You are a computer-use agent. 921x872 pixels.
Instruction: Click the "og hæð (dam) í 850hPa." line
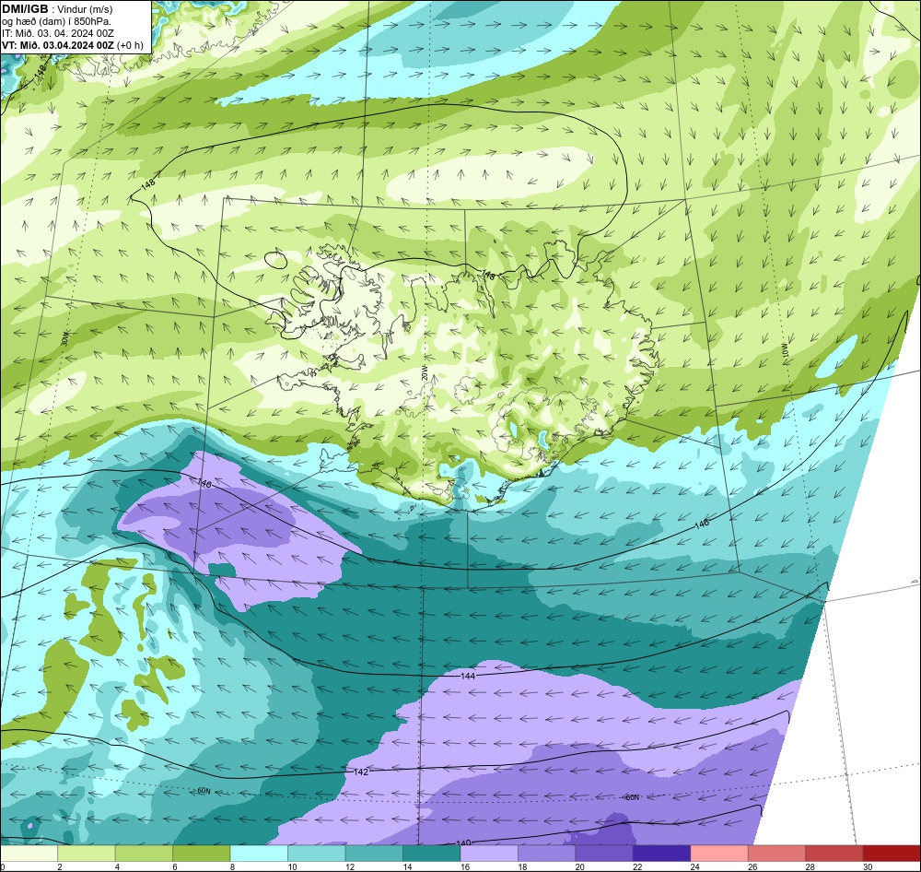coord(56,21)
